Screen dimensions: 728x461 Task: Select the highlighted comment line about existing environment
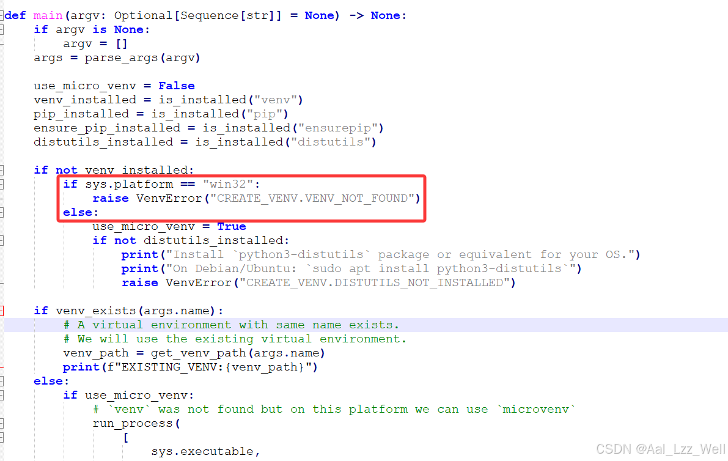coord(232,325)
